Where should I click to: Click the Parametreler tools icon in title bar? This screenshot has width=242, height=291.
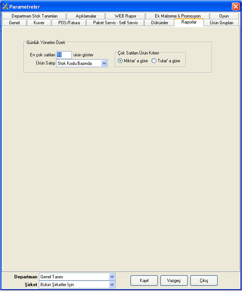[x=5, y=6]
